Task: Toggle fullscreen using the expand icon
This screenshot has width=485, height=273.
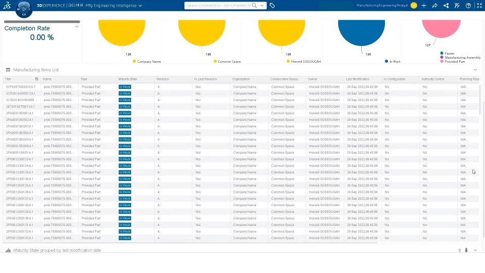Action: pyautogui.click(x=479, y=6)
